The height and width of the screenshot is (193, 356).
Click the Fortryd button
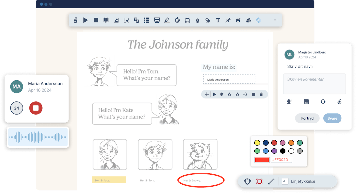pyautogui.click(x=307, y=118)
